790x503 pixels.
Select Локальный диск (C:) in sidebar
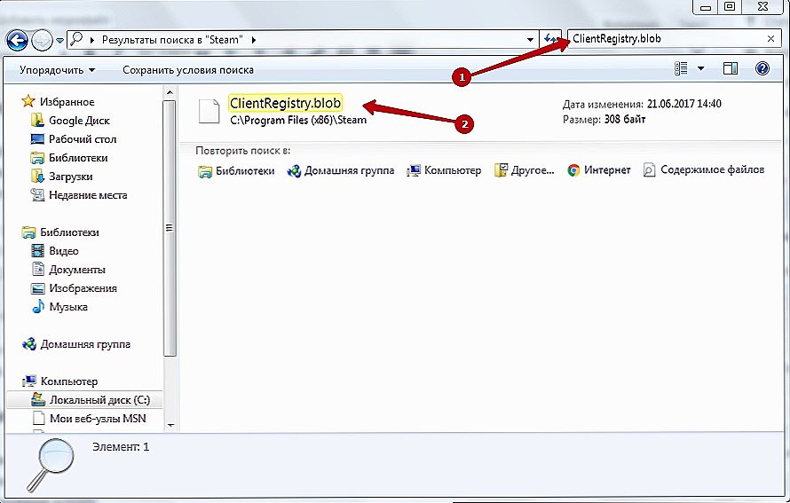tap(92, 400)
